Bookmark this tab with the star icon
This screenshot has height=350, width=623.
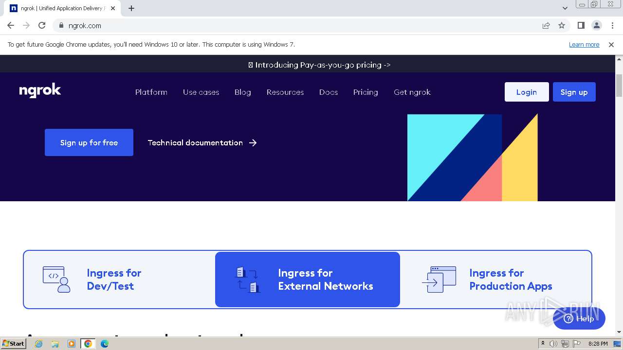coord(562,25)
